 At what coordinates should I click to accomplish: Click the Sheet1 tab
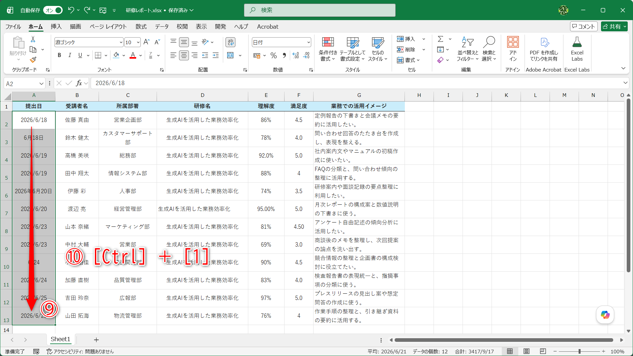click(x=60, y=339)
